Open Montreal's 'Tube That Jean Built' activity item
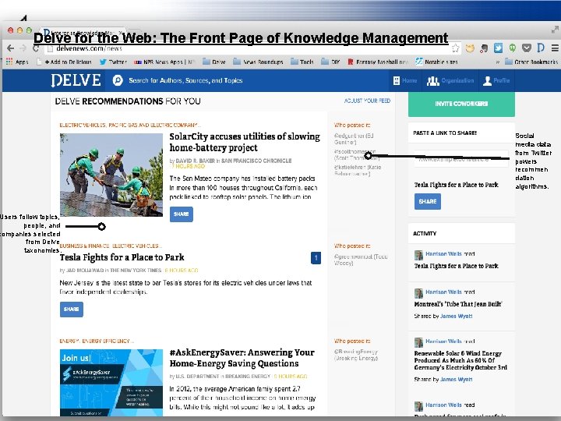Viewport: 561px width, 421px height. point(458,304)
